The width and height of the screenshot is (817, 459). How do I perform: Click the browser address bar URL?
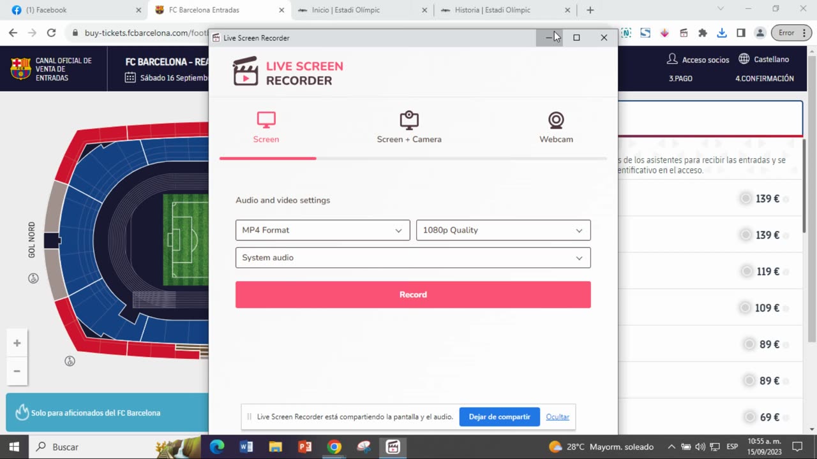(x=146, y=33)
